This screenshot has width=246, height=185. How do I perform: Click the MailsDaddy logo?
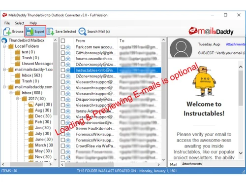point(211,31)
